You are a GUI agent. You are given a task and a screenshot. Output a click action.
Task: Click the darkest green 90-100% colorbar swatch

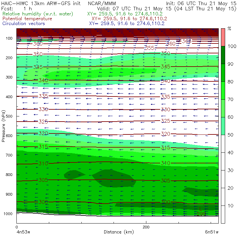(223, 55)
